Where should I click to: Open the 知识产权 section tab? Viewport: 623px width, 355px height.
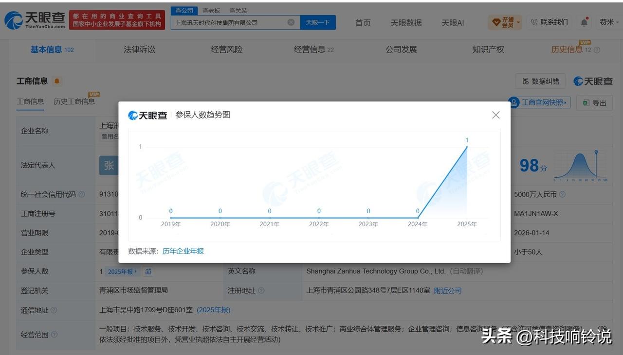pyautogui.click(x=488, y=50)
